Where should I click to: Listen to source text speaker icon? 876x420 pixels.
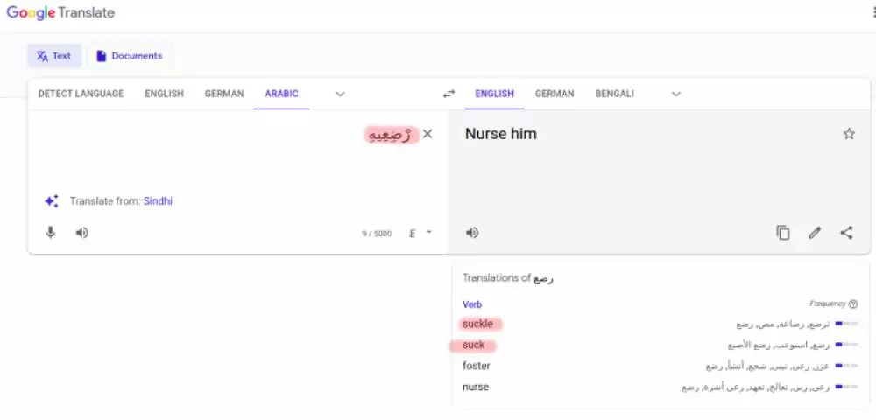pyautogui.click(x=81, y=233)
